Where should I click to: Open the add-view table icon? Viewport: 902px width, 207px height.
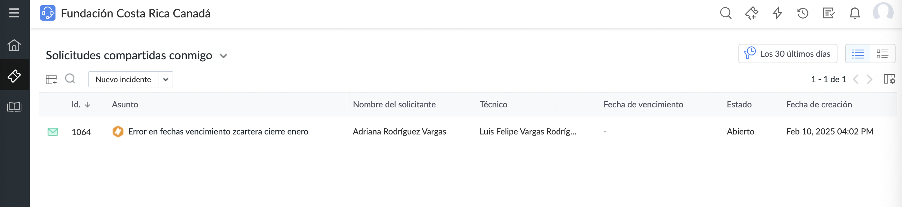coord(51,79)
